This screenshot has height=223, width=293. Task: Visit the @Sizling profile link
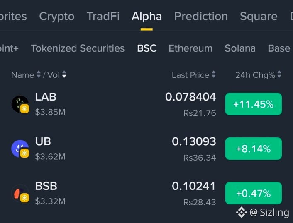click(x=269, y=212)
